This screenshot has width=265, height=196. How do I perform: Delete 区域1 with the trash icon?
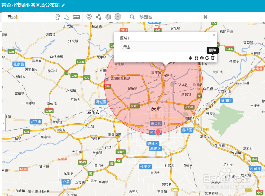(x=213, y=58)
